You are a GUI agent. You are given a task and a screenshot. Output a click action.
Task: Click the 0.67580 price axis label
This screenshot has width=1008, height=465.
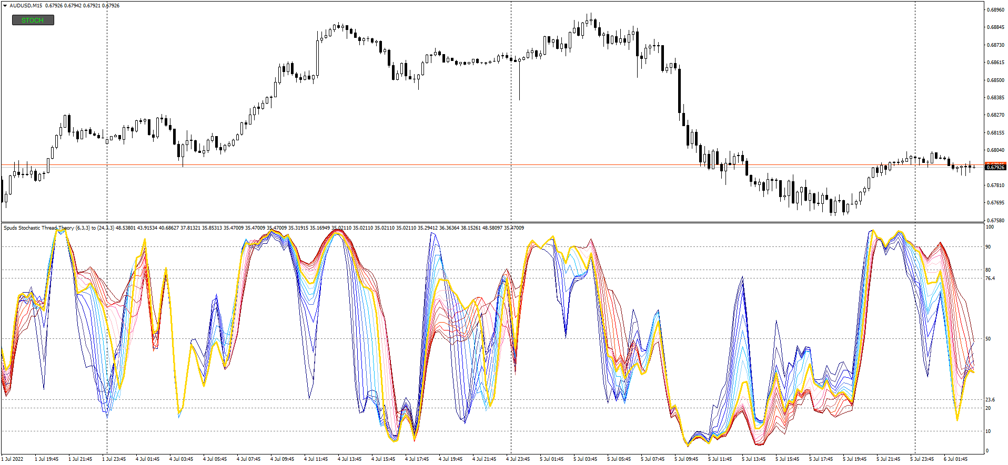tap(995, 221)
